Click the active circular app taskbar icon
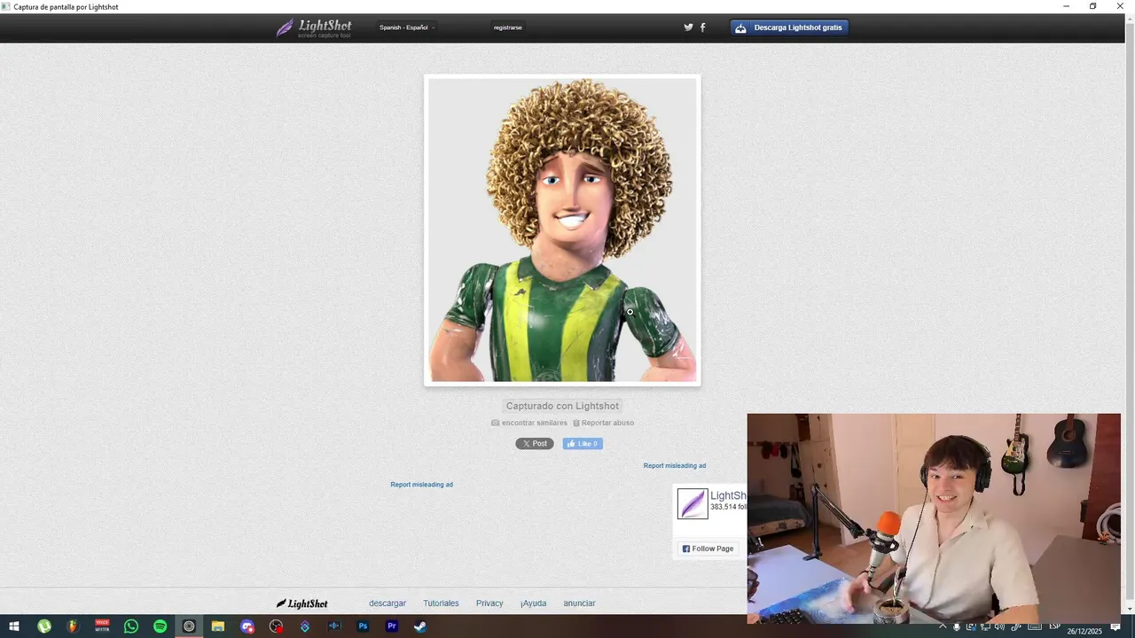This screenshot has width=1135, height=638. pos(189,626)
